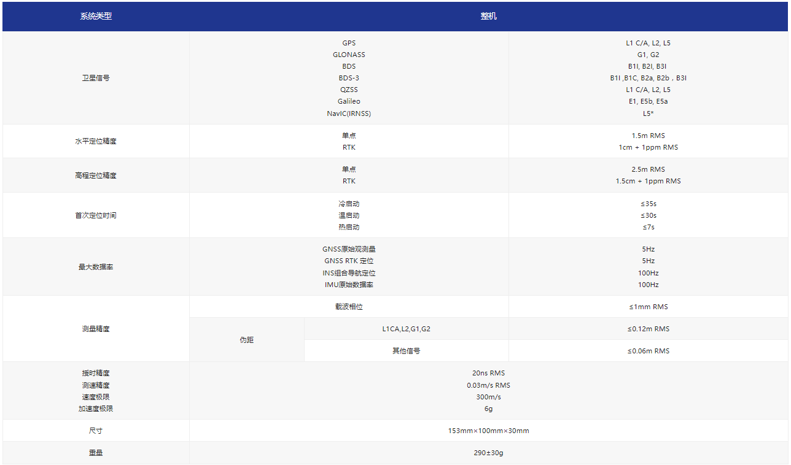The image size is (791, 465).
Task: Select the 1cm + 1ppm RMS value
Action: pyautogui.click(x=648, y=147)
